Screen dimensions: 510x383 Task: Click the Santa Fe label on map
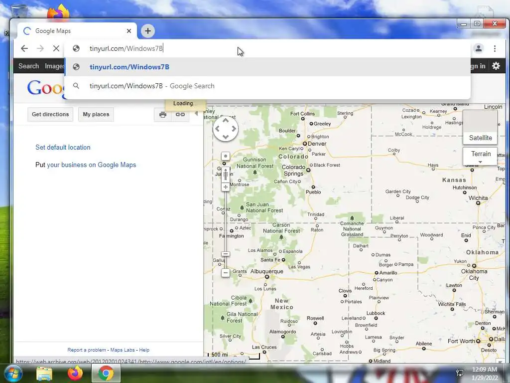270,259
